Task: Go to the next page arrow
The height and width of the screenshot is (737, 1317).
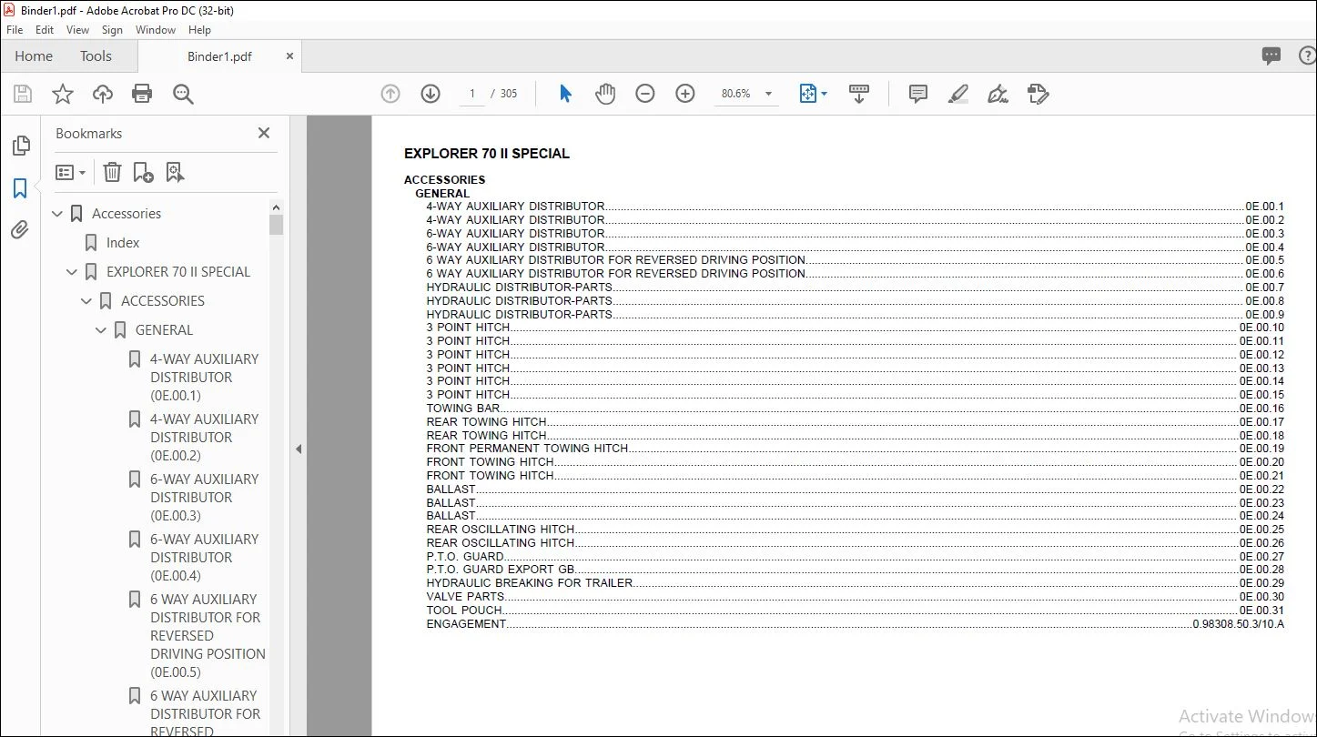Action: pos(431,94)
